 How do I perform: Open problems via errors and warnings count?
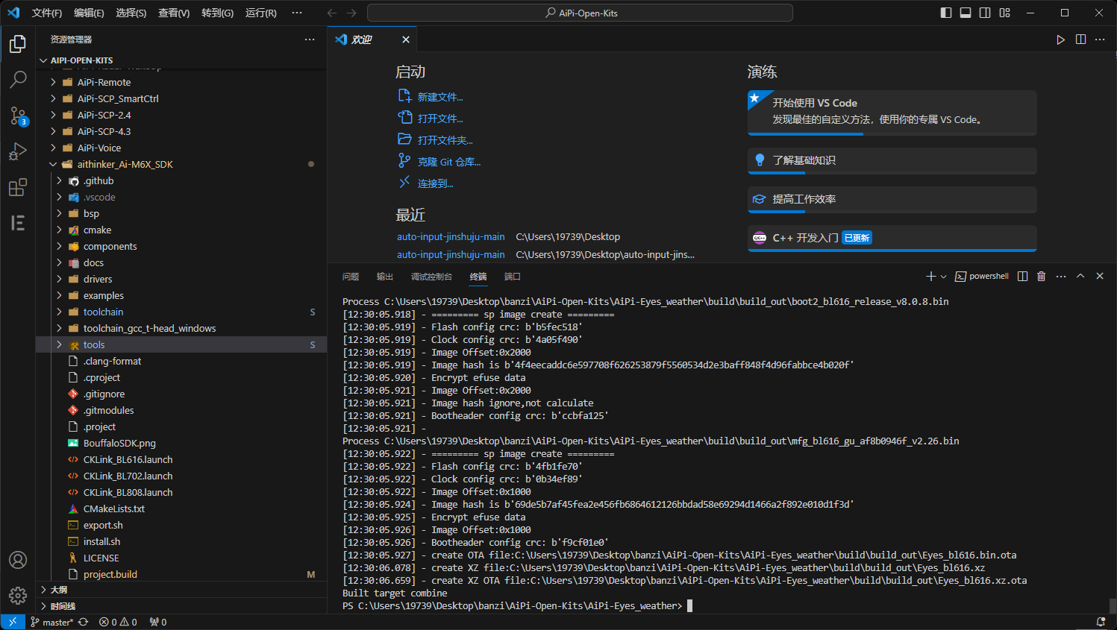[x=118, y=622]
